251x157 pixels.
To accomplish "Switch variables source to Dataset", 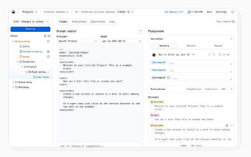I will (191, 46).
